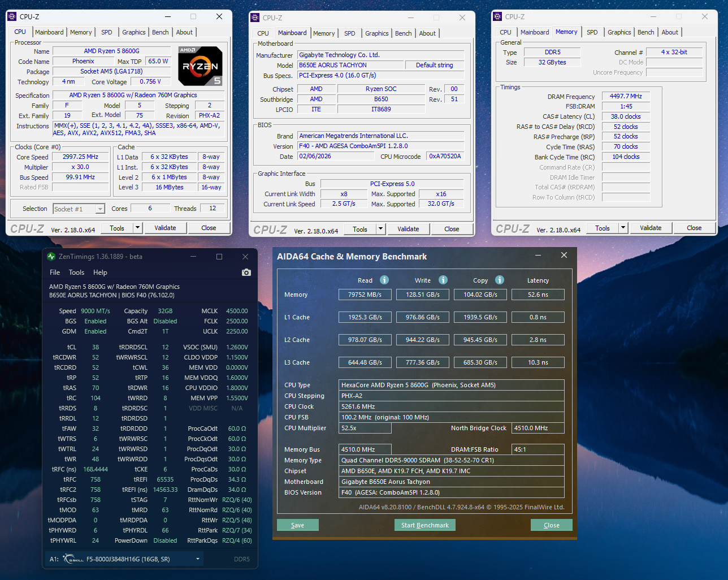
Task: Click the BIOS Date field 02/06/2026
Action: [335, 156]
